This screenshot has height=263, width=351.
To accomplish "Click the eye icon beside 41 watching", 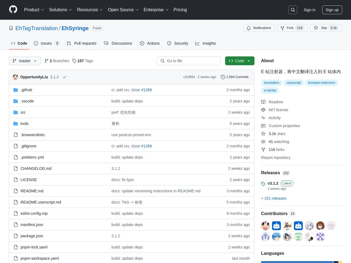I will point(263,142).
